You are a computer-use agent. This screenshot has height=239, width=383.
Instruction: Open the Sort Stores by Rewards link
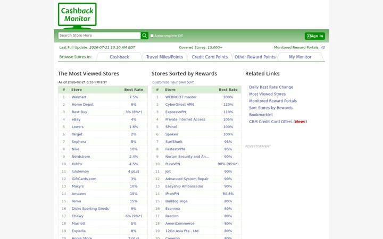pos(271,108)
